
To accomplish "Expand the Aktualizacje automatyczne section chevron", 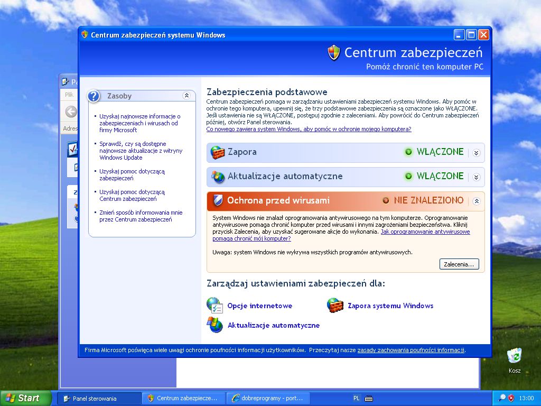I will (477, 177).
